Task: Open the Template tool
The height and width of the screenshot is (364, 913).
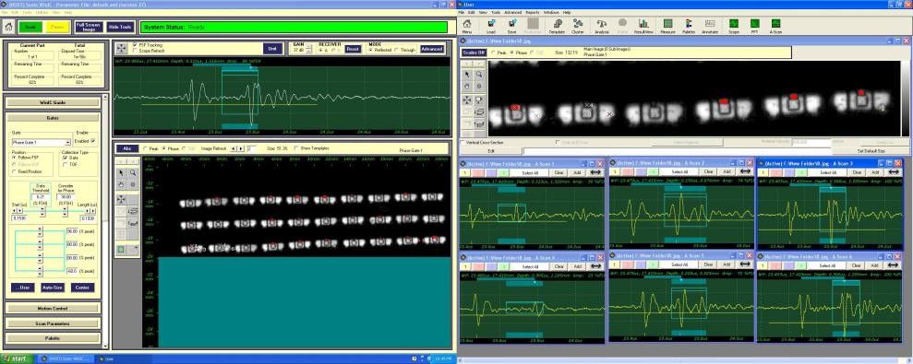Action: (557, 26)
